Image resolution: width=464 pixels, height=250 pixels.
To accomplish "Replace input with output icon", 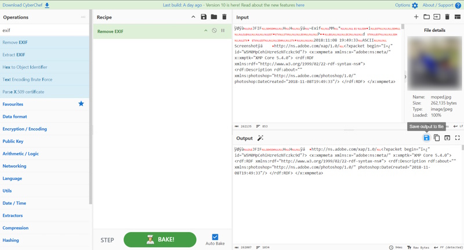I will (x=447, y=138).
